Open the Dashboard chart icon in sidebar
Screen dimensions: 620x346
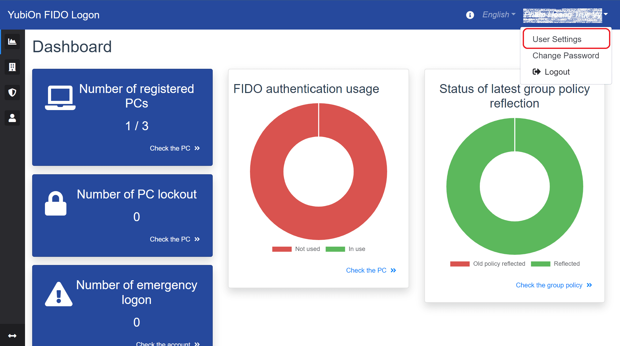[x=12, y=42]
